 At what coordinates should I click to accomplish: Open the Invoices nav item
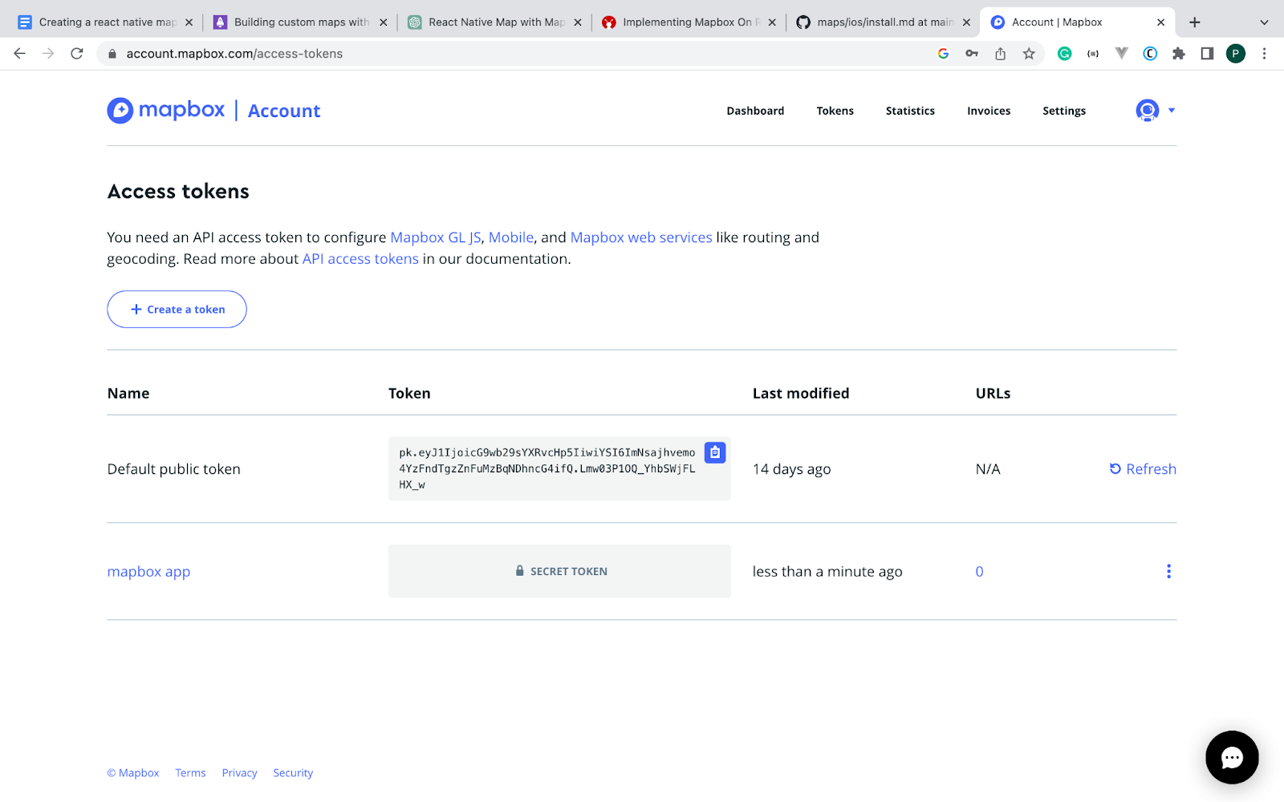click(x=989, y=111)
